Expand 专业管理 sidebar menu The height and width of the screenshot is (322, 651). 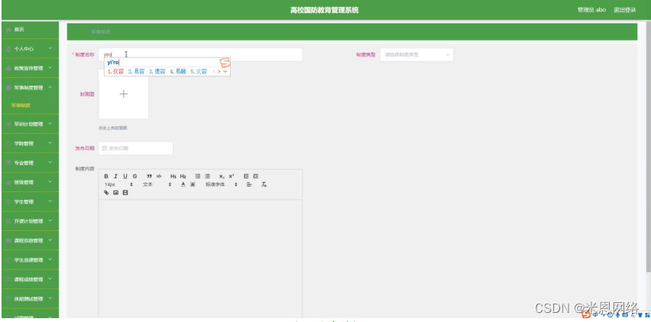pos(30,163)
